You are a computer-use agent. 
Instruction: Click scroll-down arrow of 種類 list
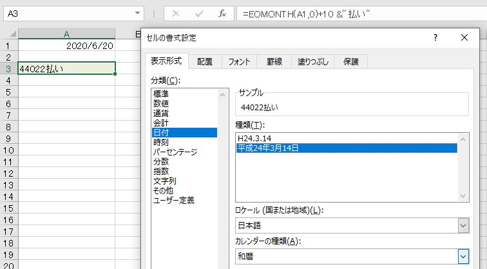pyautogui.click(x=463, y=196)
